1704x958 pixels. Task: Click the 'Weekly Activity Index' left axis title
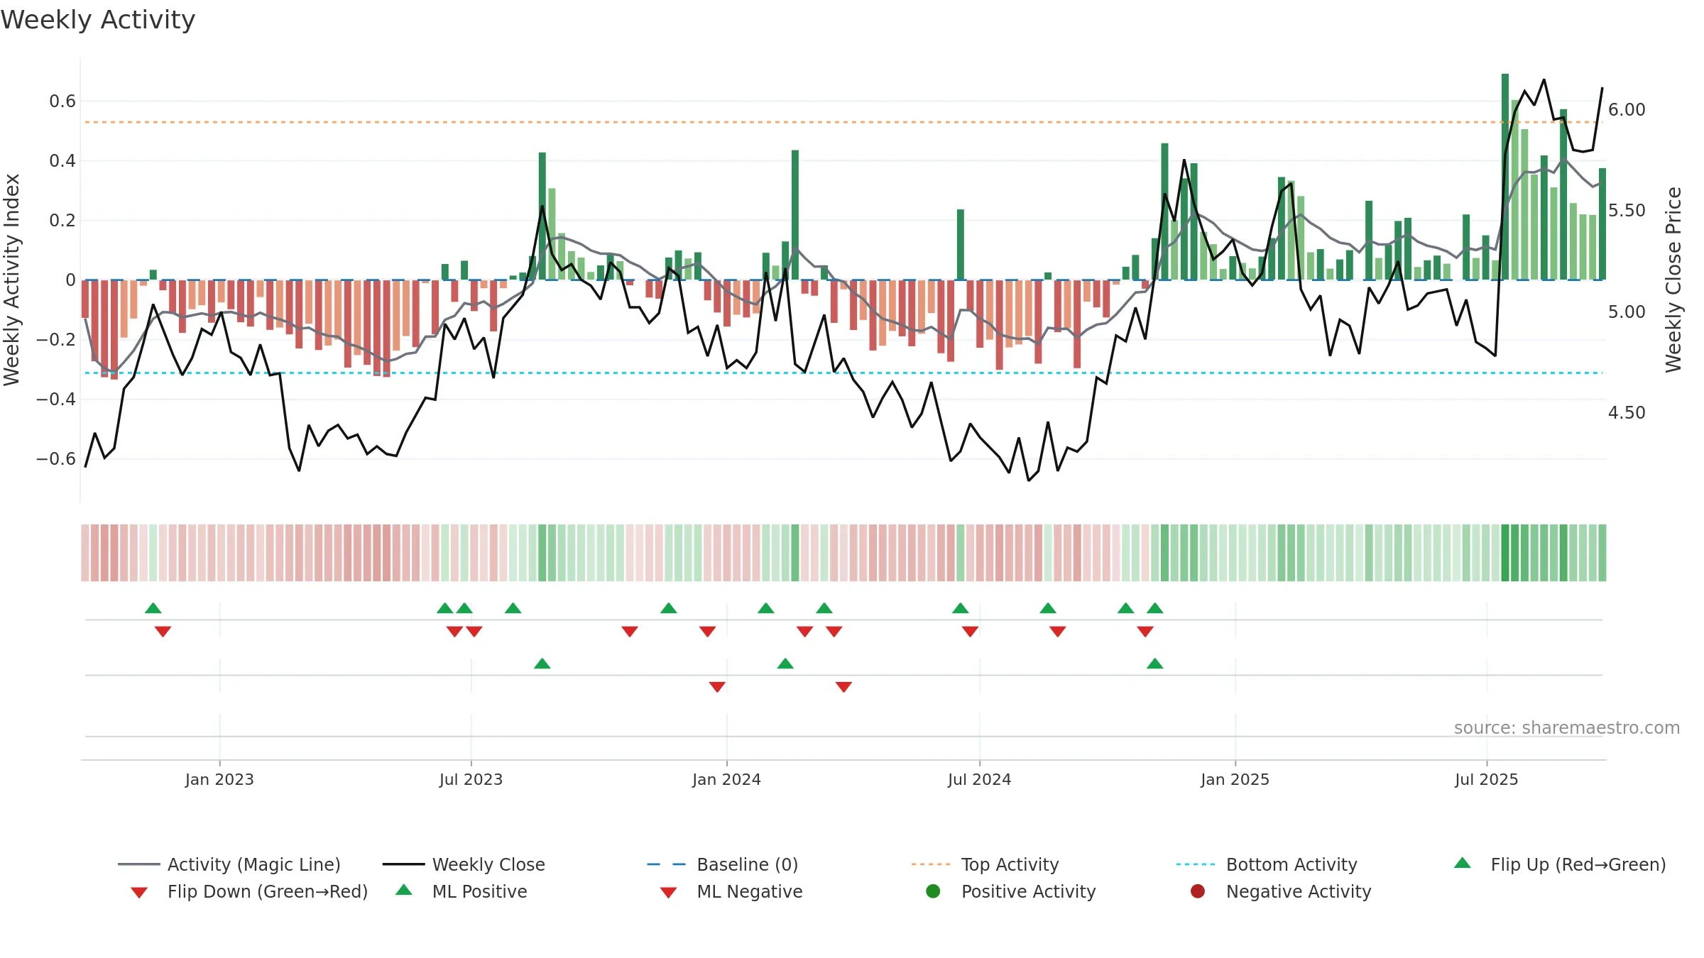(x=11, y=280)
